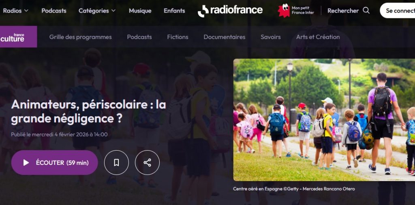Click the Radio France logo
Viewport: 415px width, 205px height.
(x=230, y=11)
